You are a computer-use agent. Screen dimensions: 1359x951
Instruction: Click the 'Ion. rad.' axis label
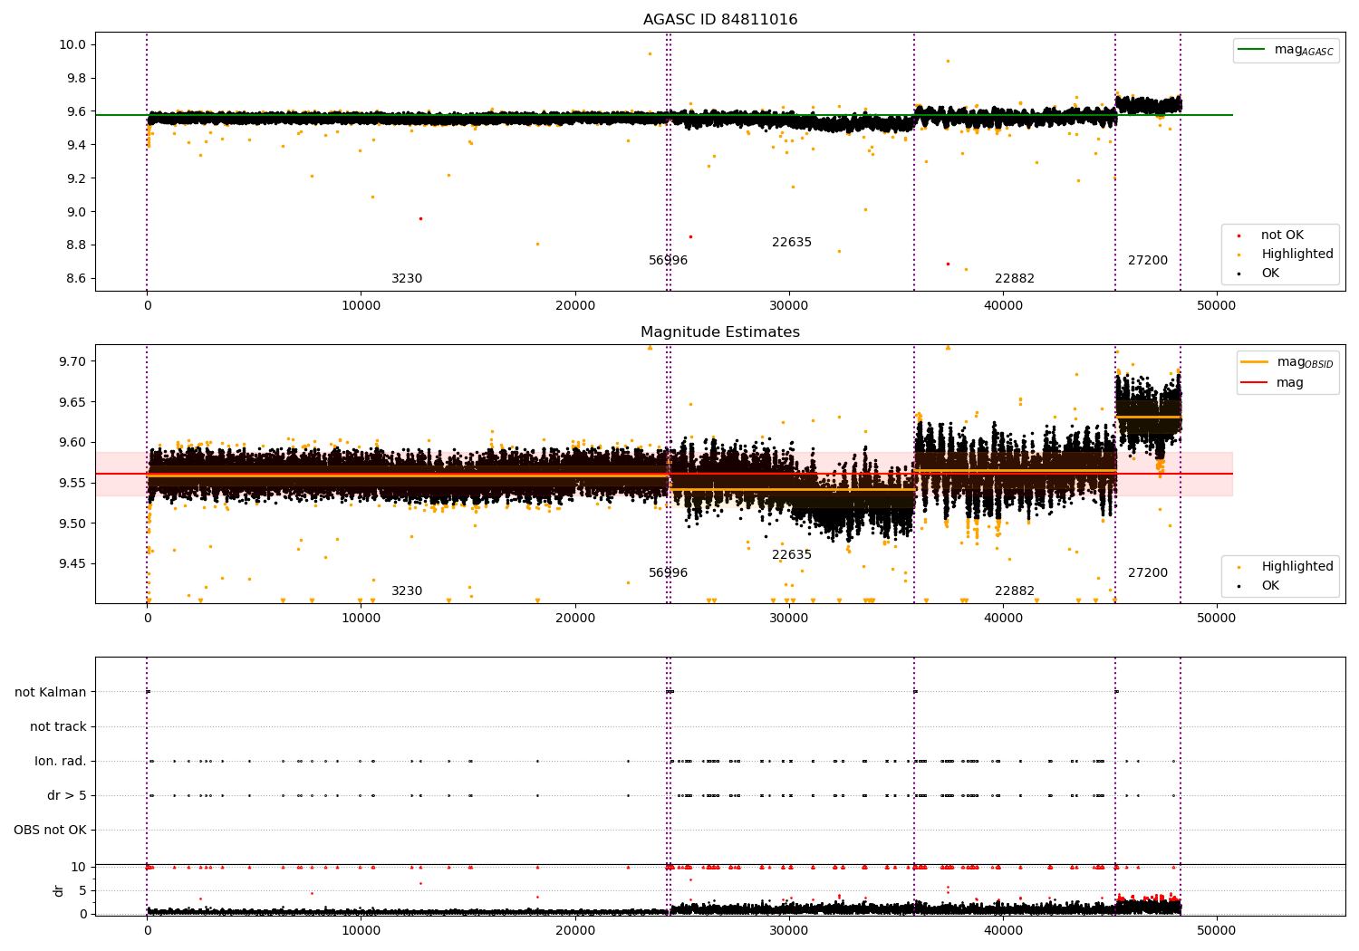pyautogui.click(x=61, y=762)
